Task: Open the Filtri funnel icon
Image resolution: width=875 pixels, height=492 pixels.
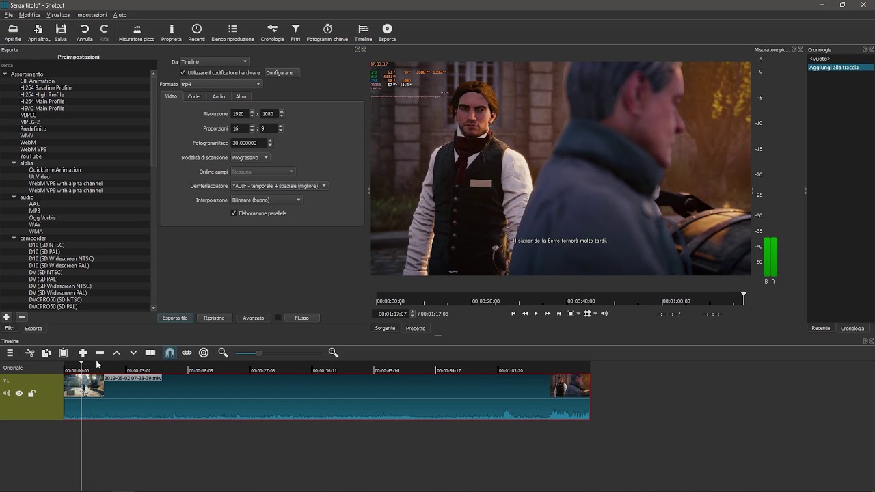Action: point(295,29)
